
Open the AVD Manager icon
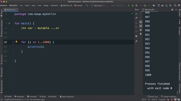click(166, 5)
